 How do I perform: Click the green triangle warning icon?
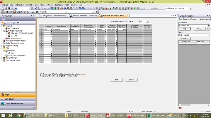[x=135, y=8]
